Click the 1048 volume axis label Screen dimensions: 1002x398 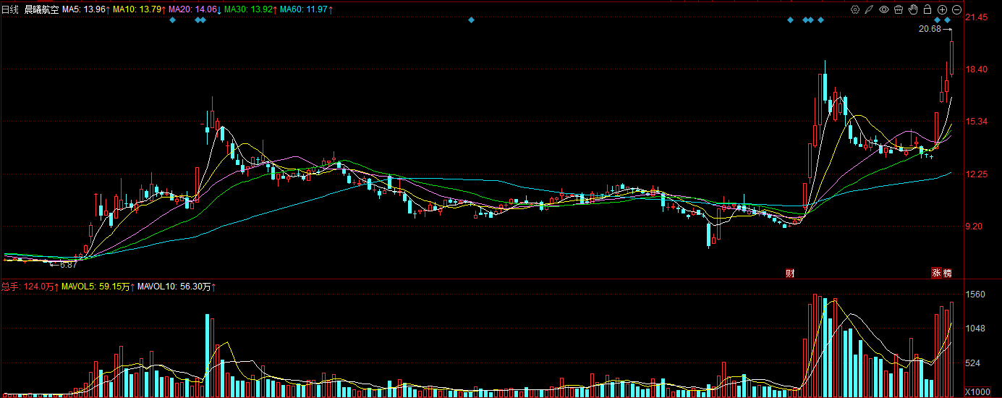tap(977, 329)
